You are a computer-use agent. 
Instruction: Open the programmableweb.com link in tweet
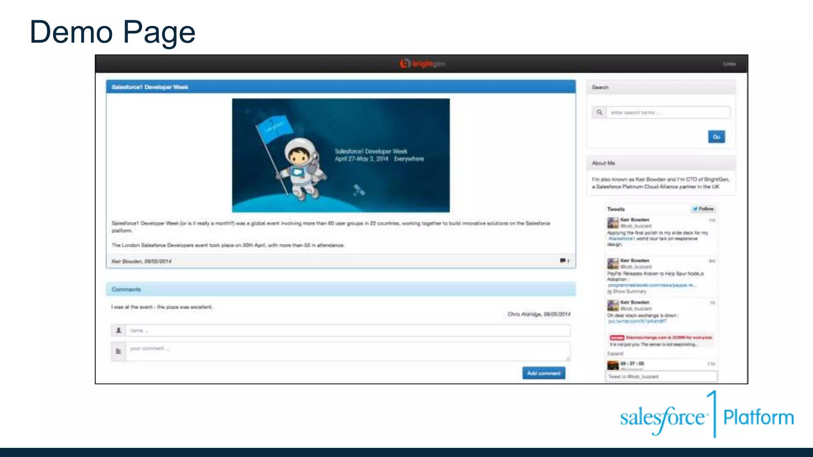652,285
